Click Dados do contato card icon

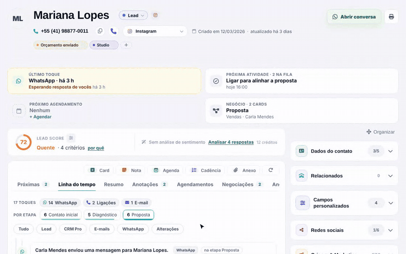click(x=302, y=151)
